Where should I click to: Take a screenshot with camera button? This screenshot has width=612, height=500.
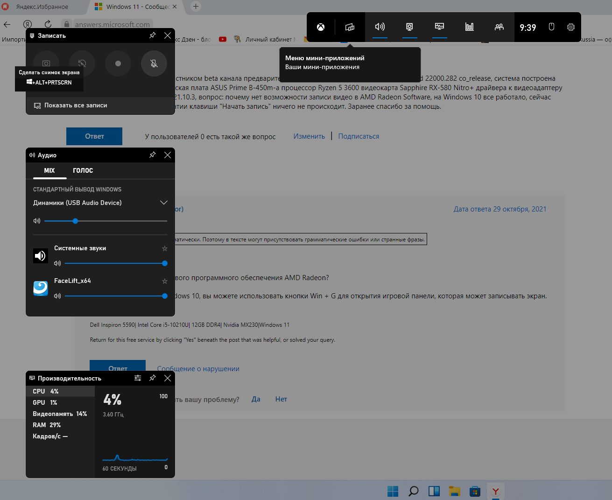[46, 63]
